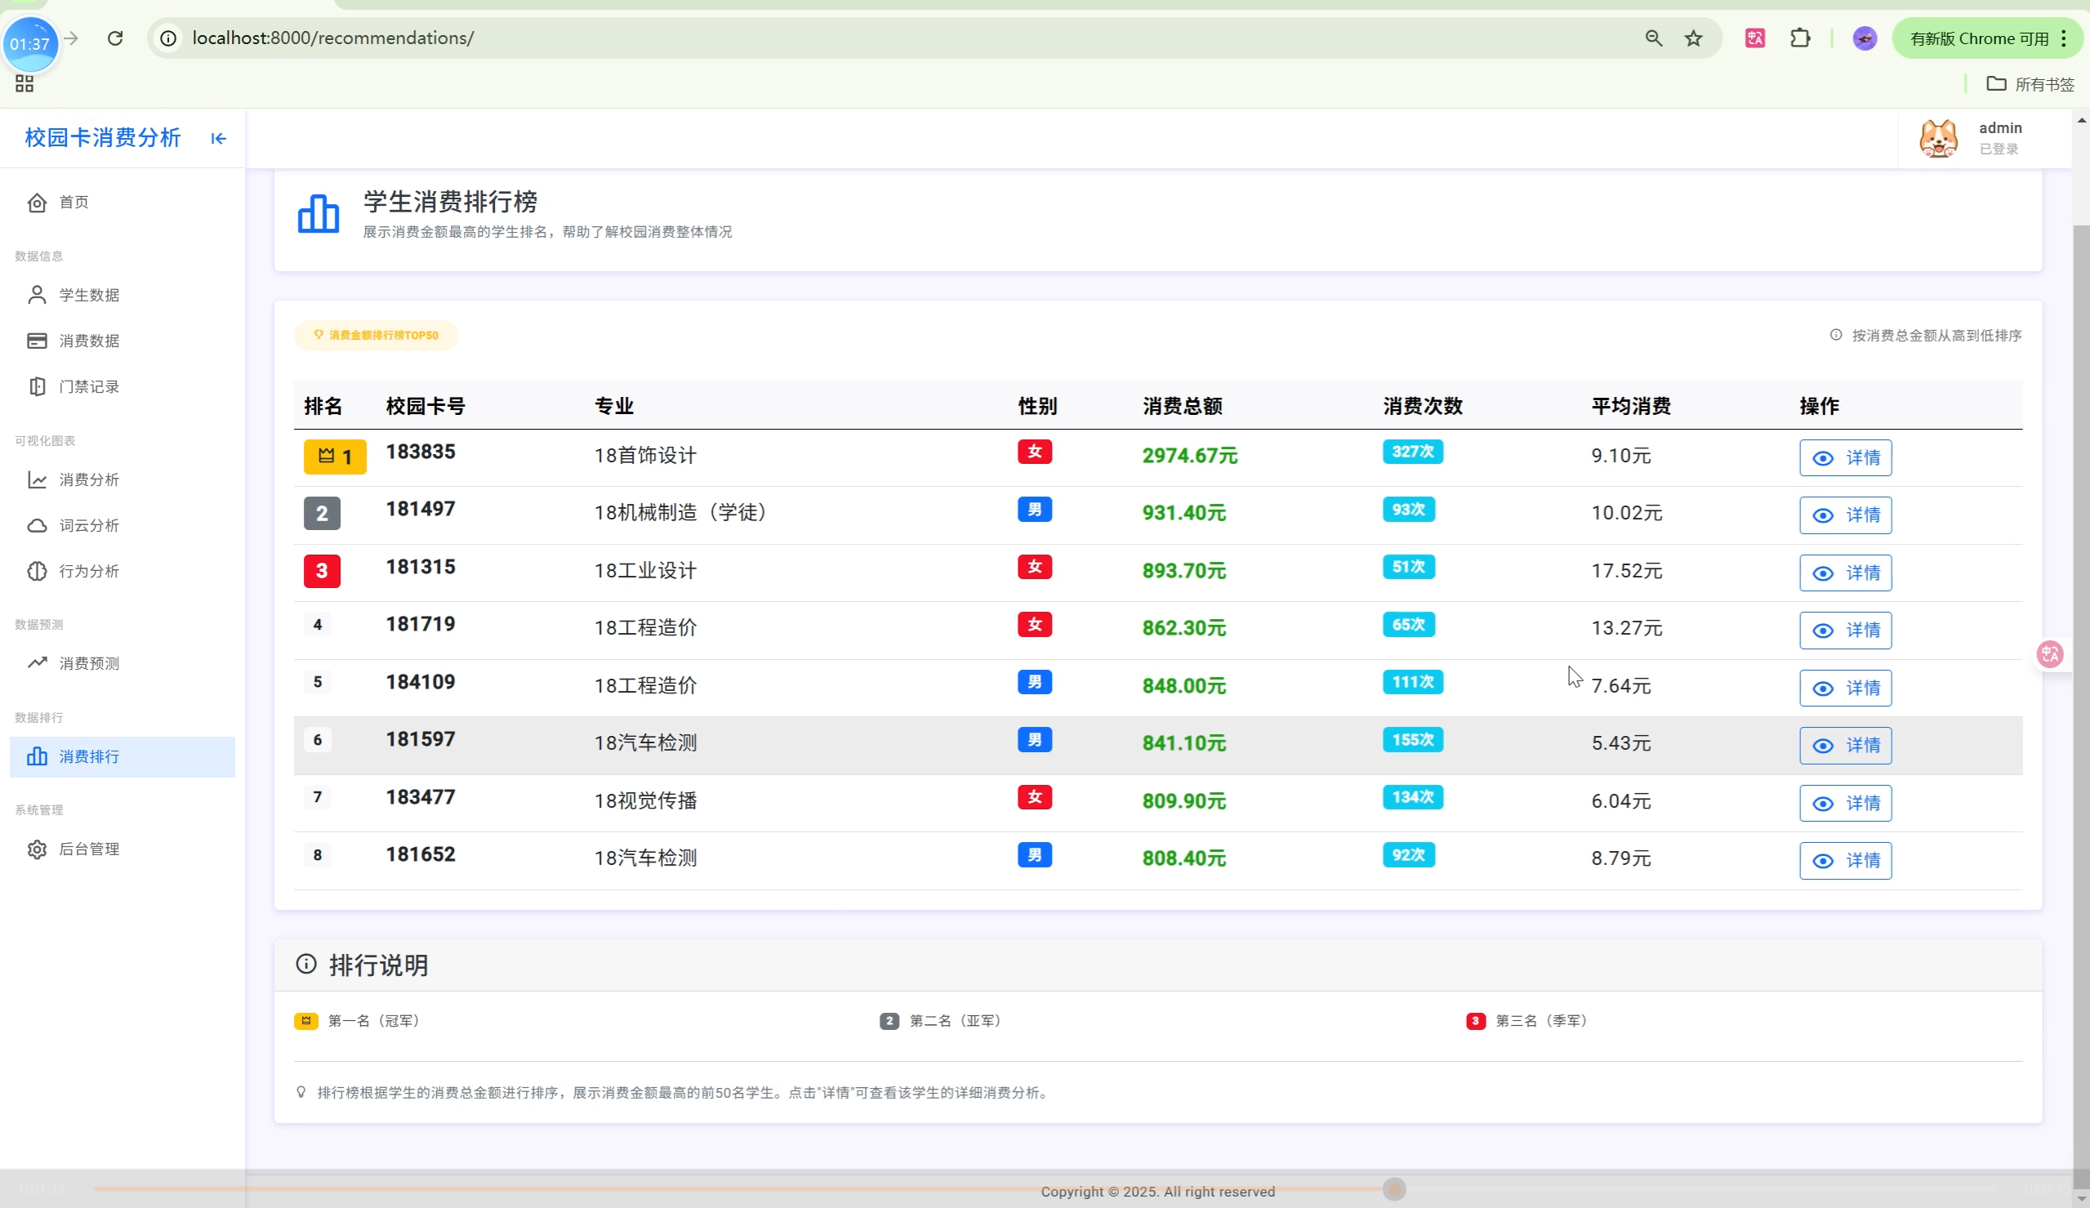Click the video progress slider handle
The width and height of the screenshot is (2090, 1208).
coord(1394,1189)
